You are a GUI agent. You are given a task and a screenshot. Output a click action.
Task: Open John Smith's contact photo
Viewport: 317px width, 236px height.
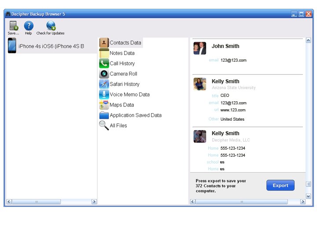tap(200, 48)
